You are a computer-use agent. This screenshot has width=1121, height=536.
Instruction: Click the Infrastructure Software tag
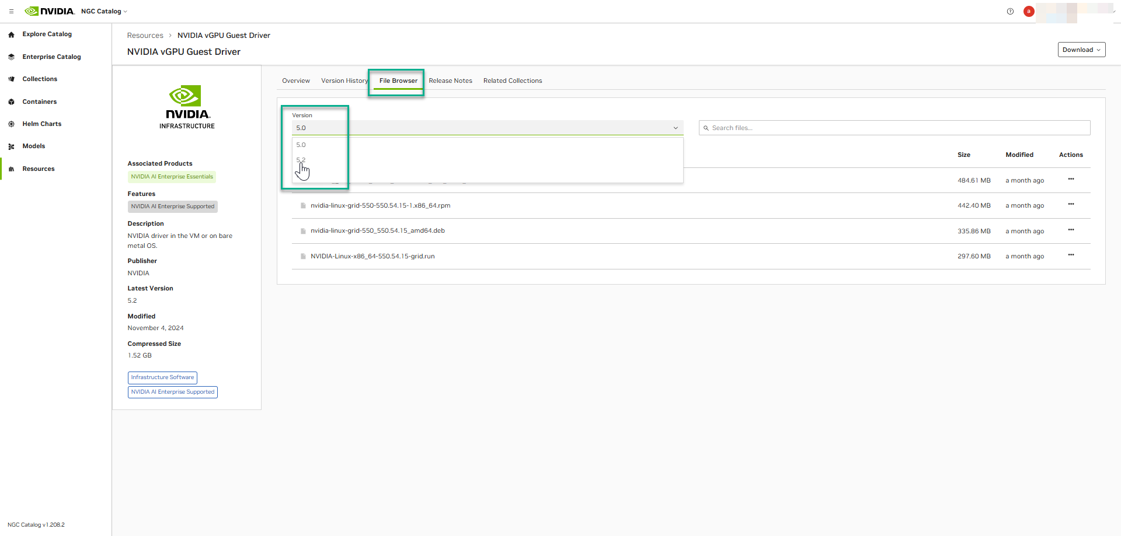click(x=162, y=377)
